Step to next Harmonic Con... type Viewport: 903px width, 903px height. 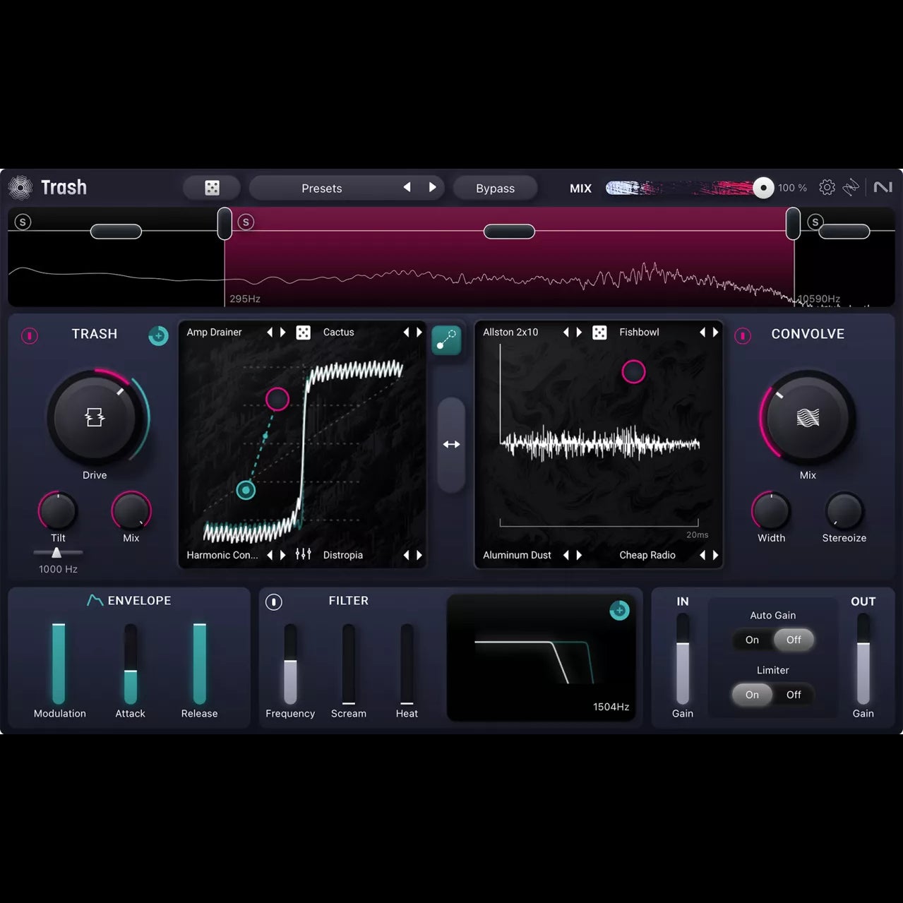pos(283,555)
